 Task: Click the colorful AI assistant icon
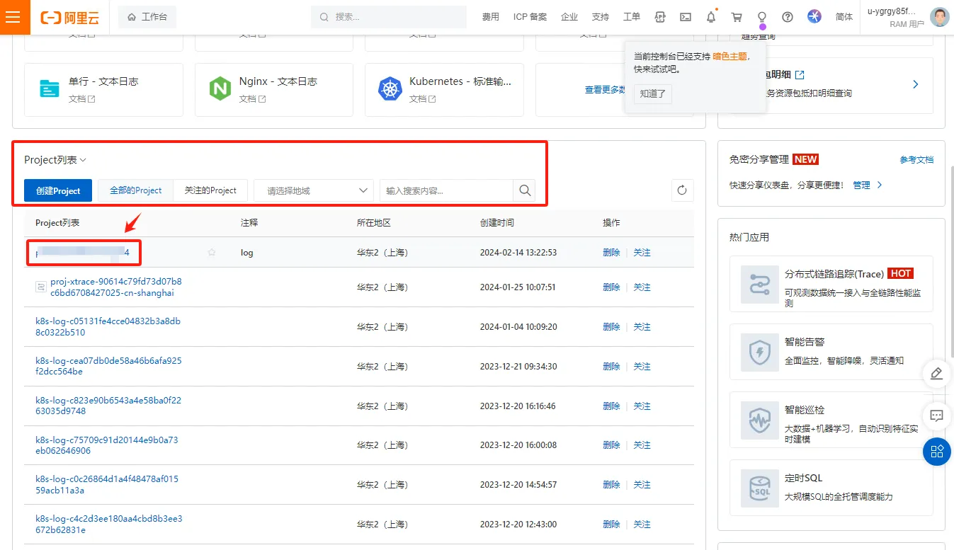coord(814,17)
